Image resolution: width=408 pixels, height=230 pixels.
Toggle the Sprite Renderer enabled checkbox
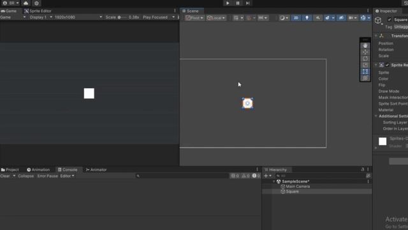[x=388, y=65]
